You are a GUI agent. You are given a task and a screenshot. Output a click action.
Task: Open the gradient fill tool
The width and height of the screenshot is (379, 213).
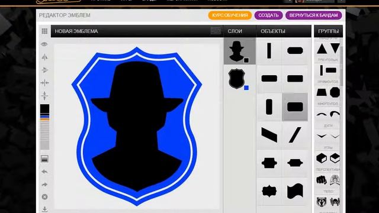click(x=44, y=159)
